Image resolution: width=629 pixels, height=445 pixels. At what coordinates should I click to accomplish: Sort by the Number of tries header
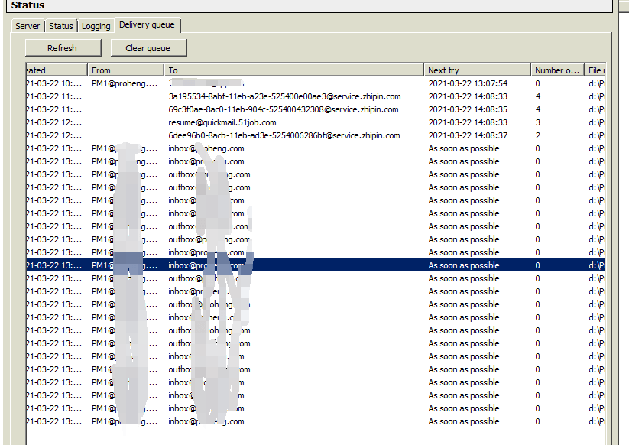tap(557, 70)
